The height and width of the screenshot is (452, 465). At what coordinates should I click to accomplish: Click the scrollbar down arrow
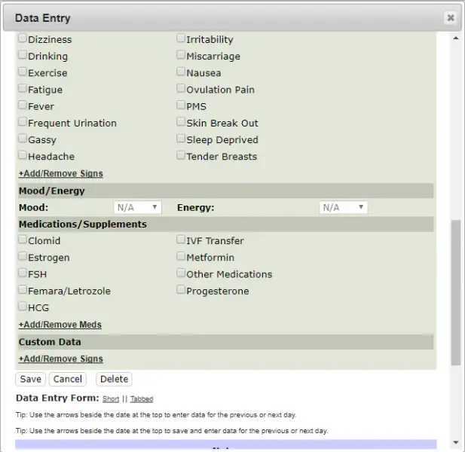coord(456,442)
